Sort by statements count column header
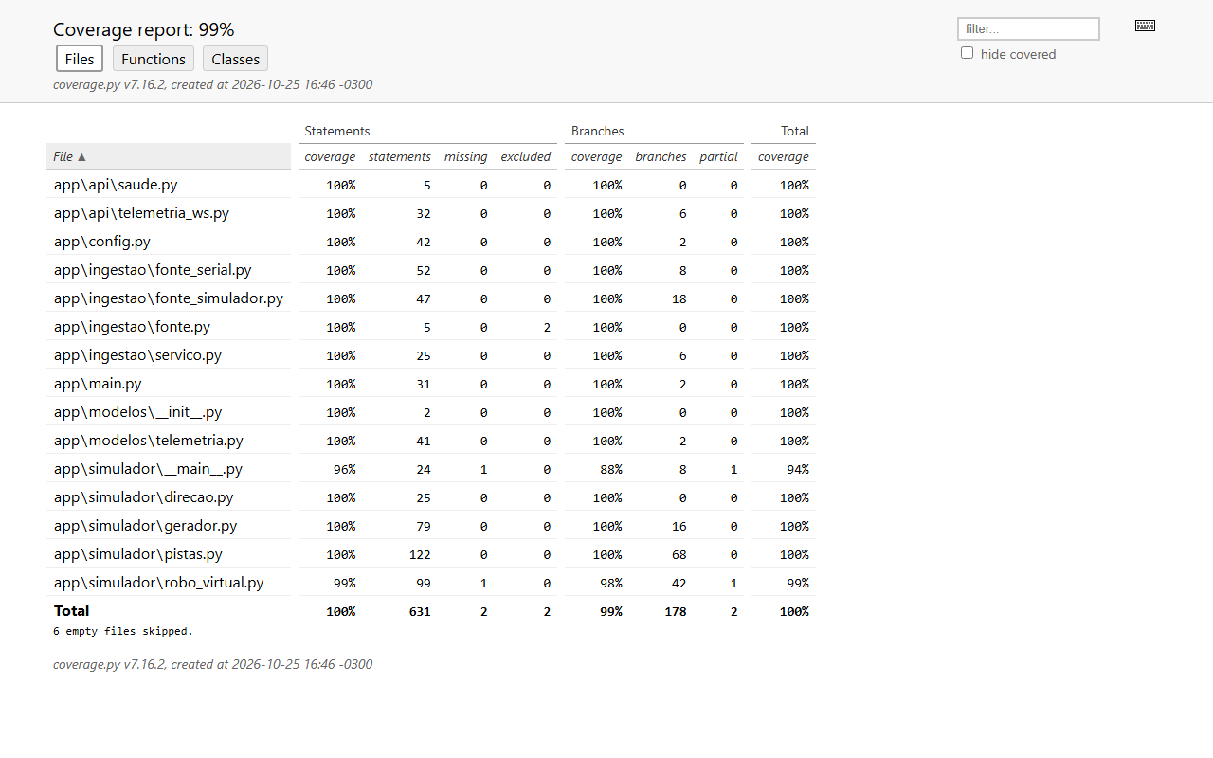 pyautogui.click(x=400, y=156)
